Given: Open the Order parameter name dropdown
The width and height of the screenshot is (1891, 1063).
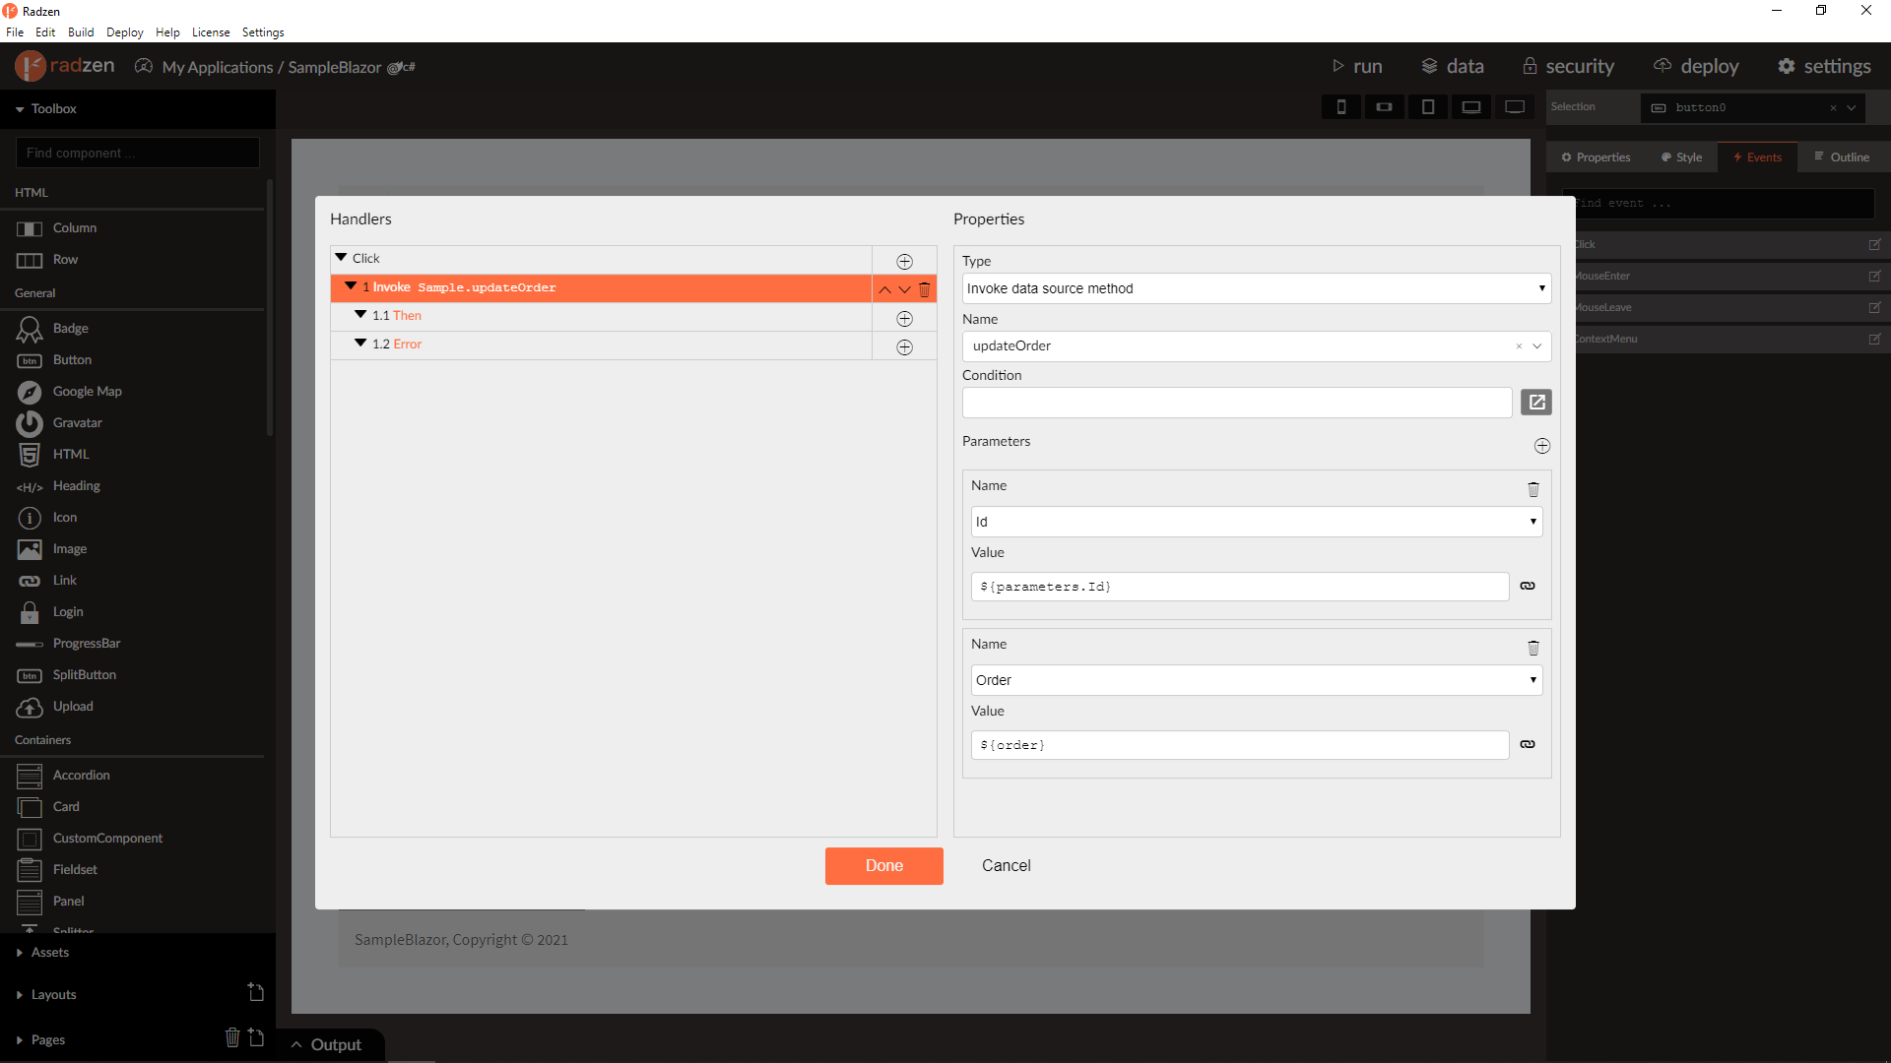Looking at the screenshot, I should pyautogui.click(x=1256, y=679).
